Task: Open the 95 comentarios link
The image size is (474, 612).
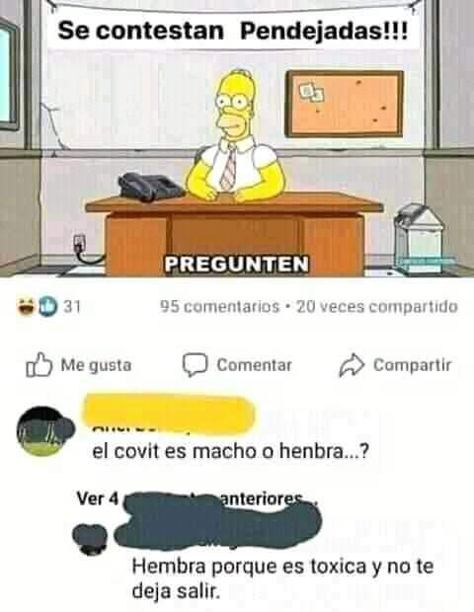Action: click(x=220, y=307)
